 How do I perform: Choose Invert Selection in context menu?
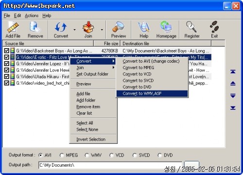[93, 139]
